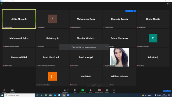The image size is (172, 97).
Task: Select Ranti Kartikaningrum Darmawan tile
Action: pos(52,57)
